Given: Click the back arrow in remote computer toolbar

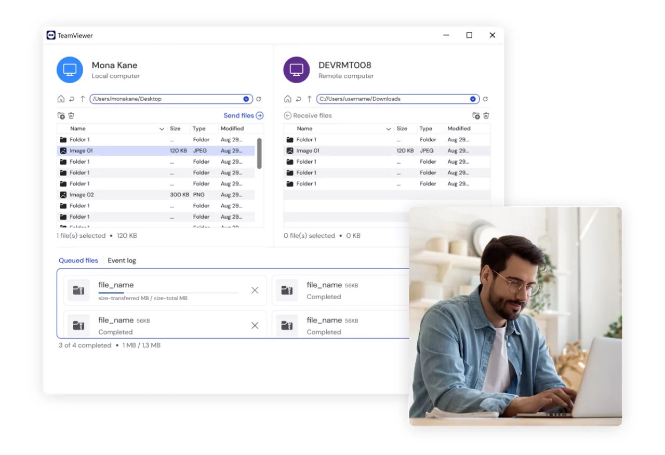Looking at the screenshot, I should coord(298,99).
